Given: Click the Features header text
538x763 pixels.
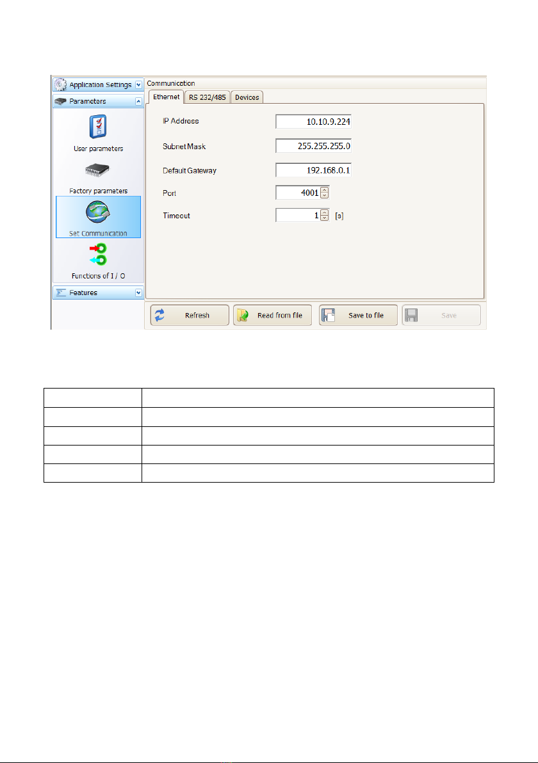Looking at the screenshot, I should [83, 293].
